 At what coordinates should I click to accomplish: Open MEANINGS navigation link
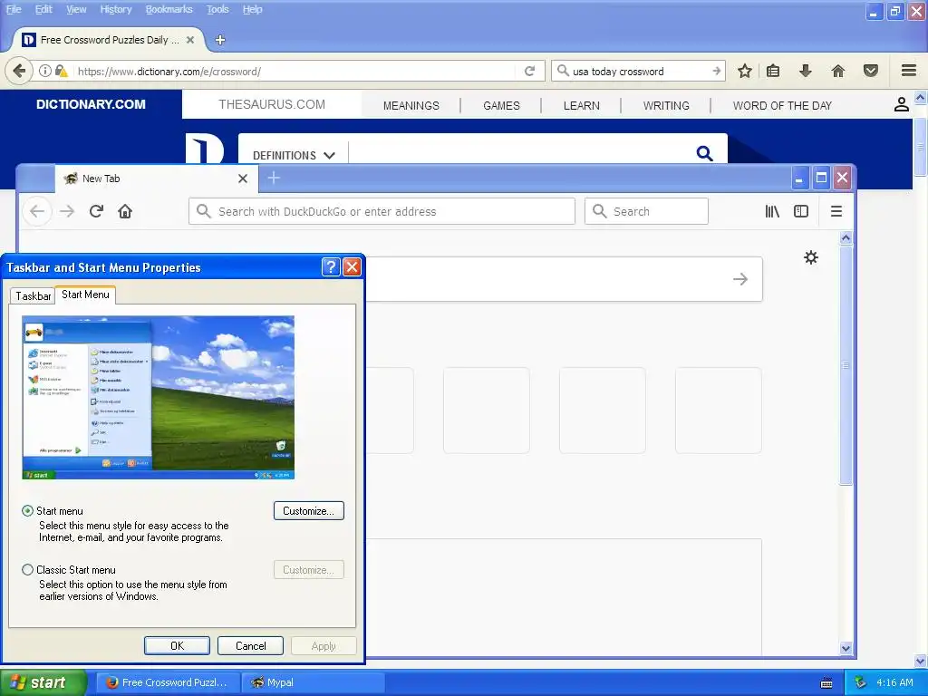(411, 106)
